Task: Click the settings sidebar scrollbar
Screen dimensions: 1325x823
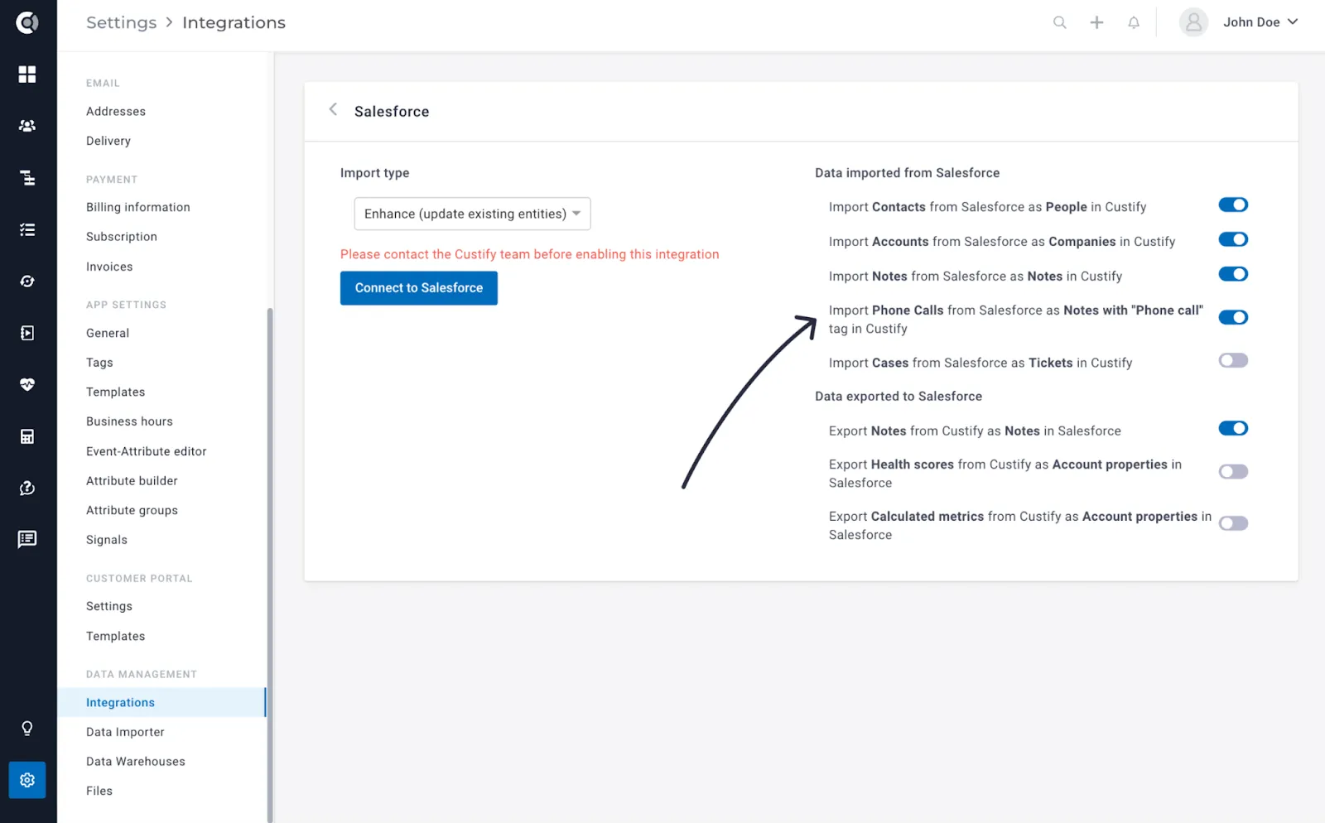Action: click(x=270, y=565)
